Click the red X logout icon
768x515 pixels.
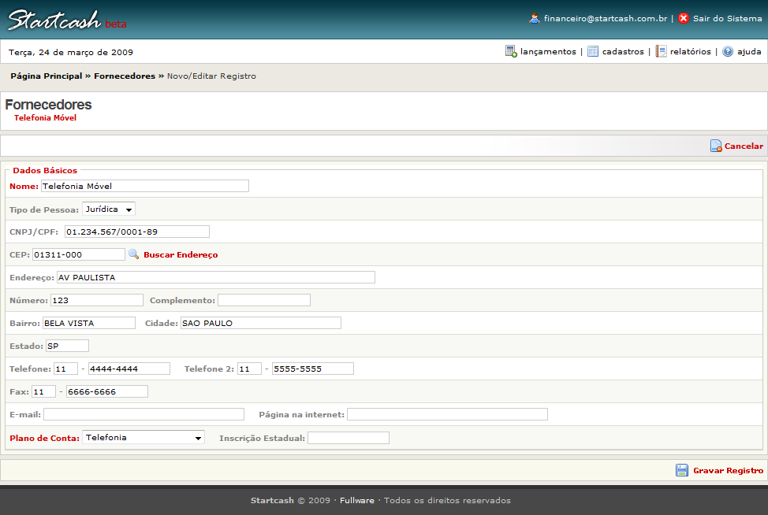(x=684, y=18)
